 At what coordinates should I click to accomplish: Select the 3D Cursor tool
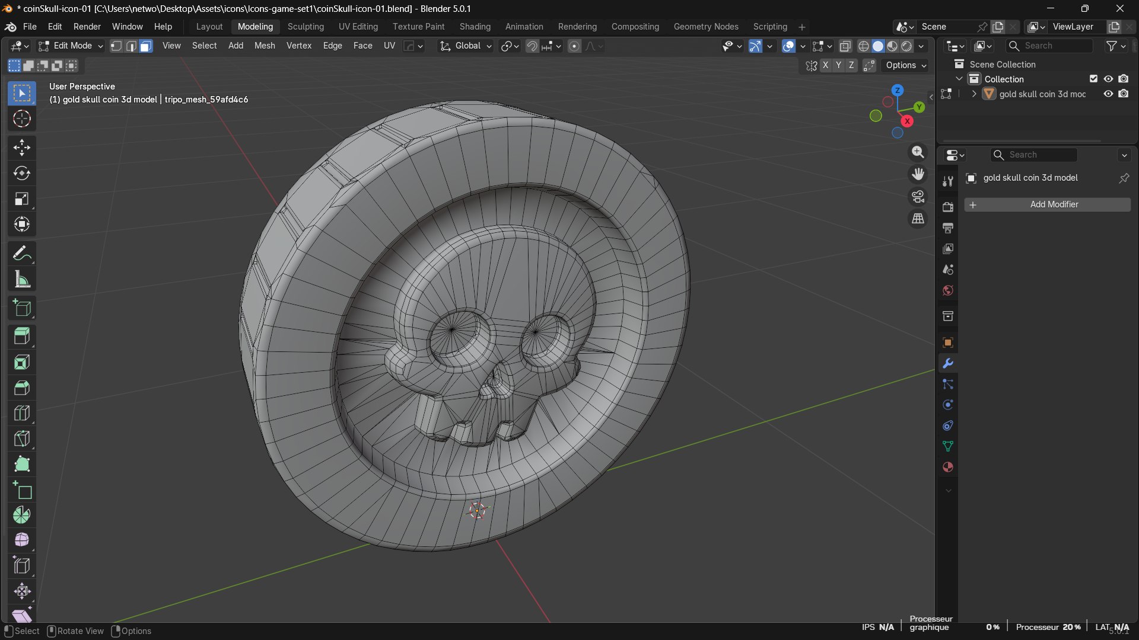tap(22, 119)
